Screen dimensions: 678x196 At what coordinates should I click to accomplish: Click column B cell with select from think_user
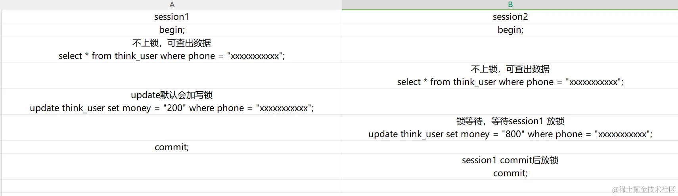[x=510, y=75]
